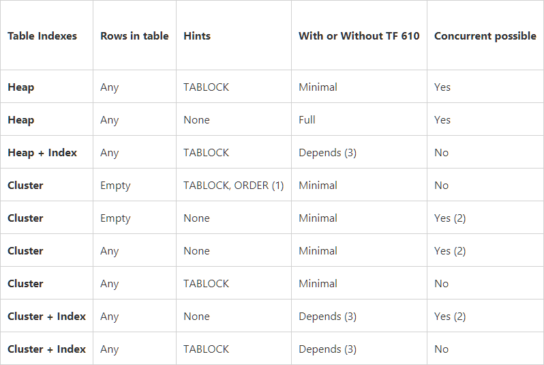
Task: Click Minimal in the first Heap row
Action: [318, 87]
